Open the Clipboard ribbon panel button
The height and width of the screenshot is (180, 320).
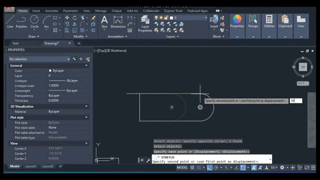click(285, 26)
